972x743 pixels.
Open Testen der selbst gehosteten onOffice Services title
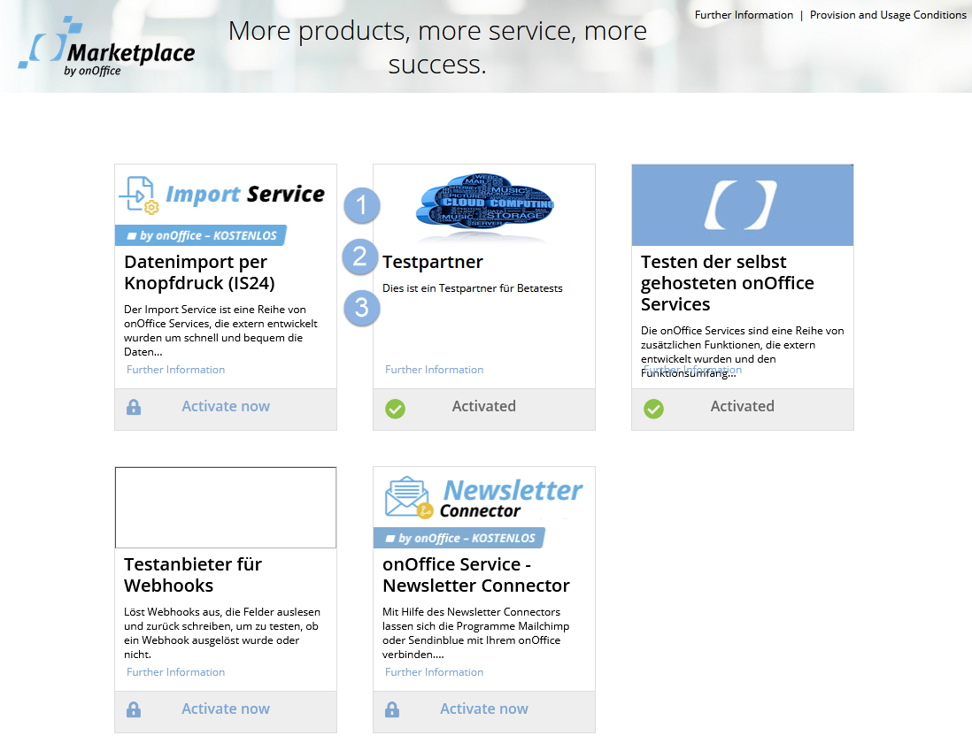pos(727,283)
